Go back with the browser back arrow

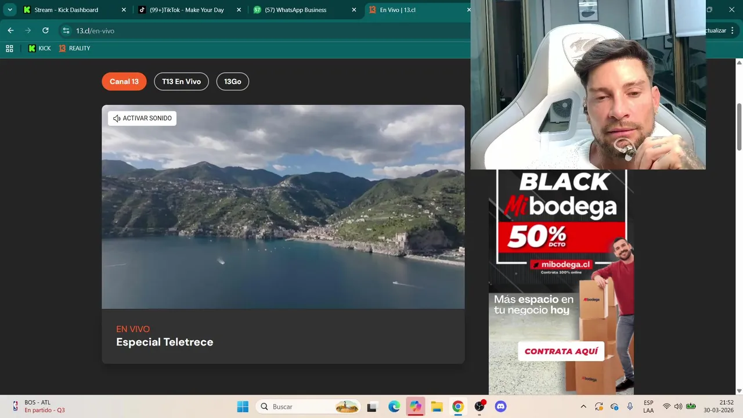10,31
